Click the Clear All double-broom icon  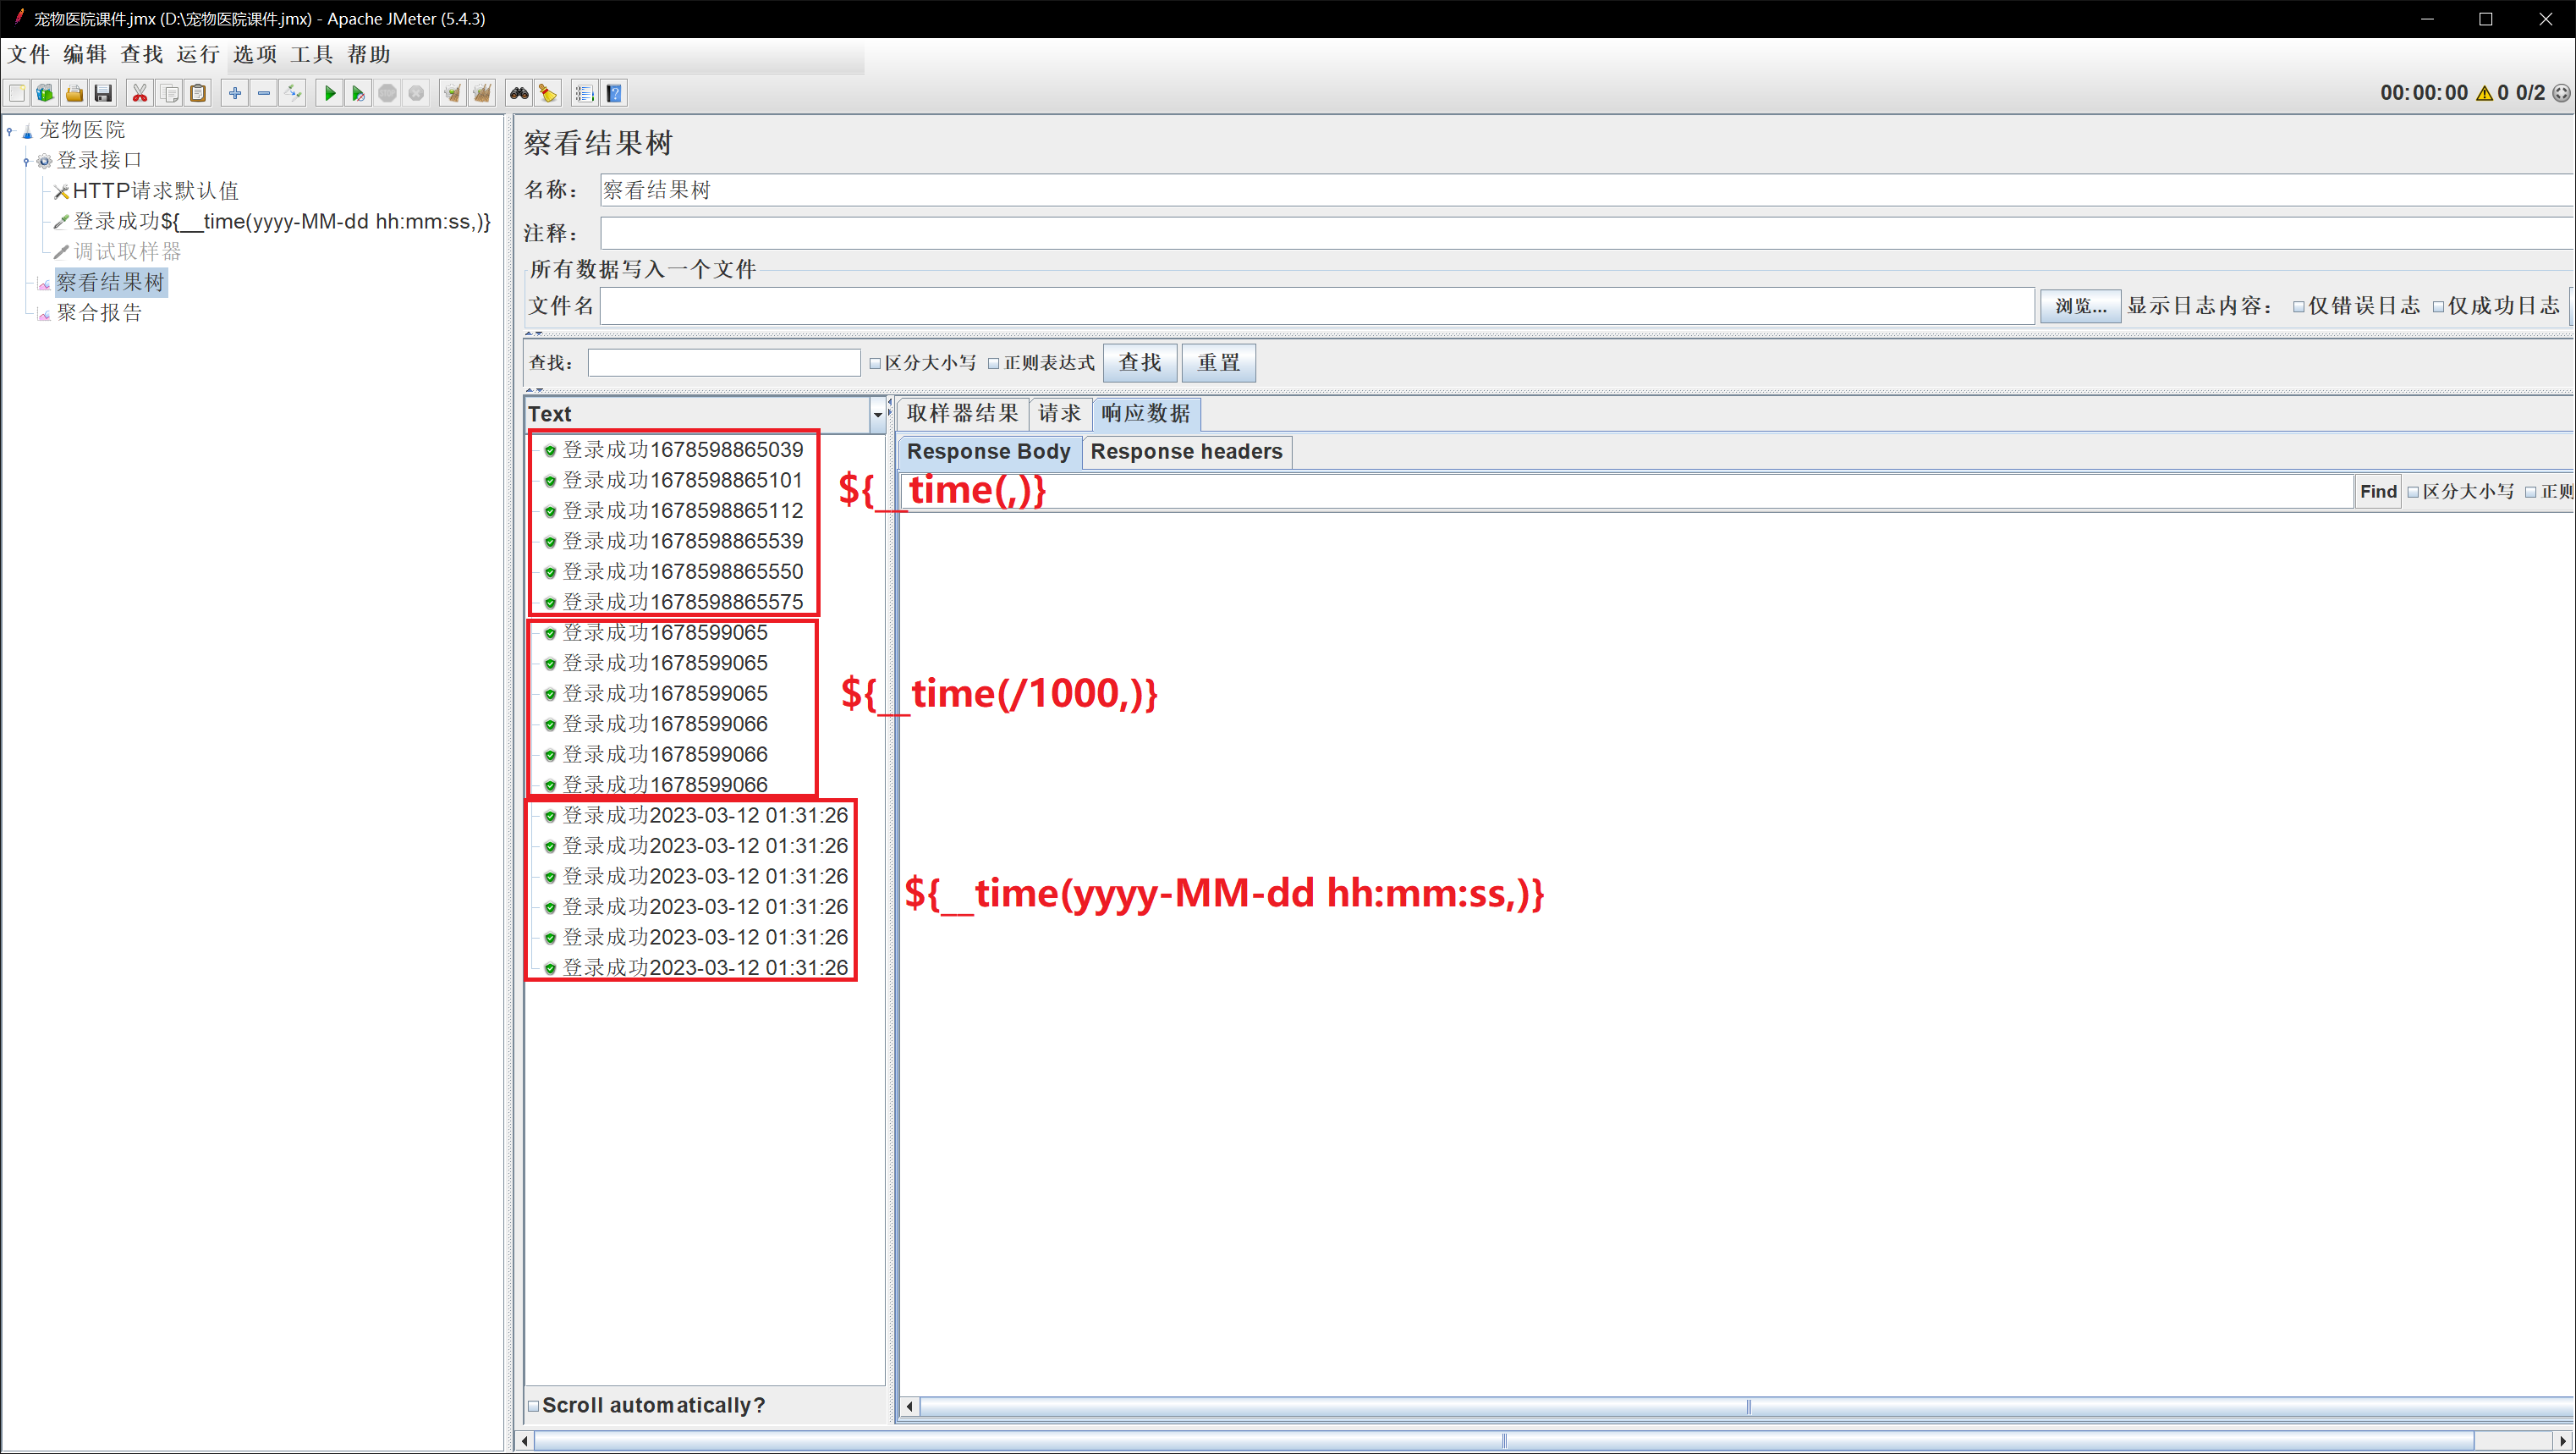482,93
